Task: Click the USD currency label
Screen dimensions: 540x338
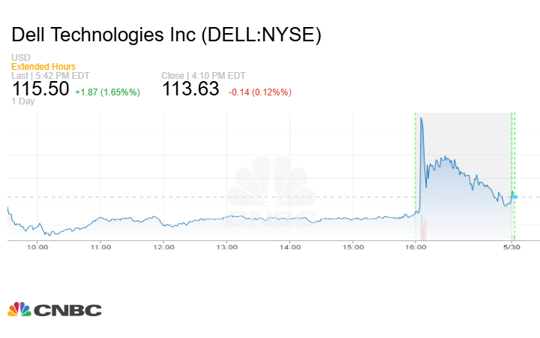Action: pos(20,58)
